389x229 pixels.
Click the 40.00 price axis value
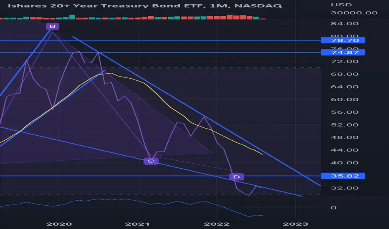click(345, 163)
